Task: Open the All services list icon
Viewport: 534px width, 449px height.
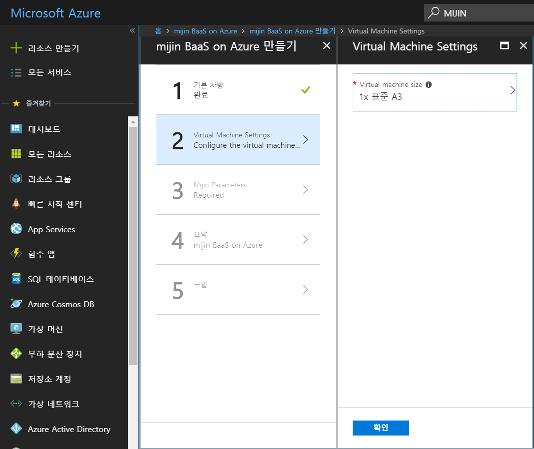Action: click(x=16, y=72)
